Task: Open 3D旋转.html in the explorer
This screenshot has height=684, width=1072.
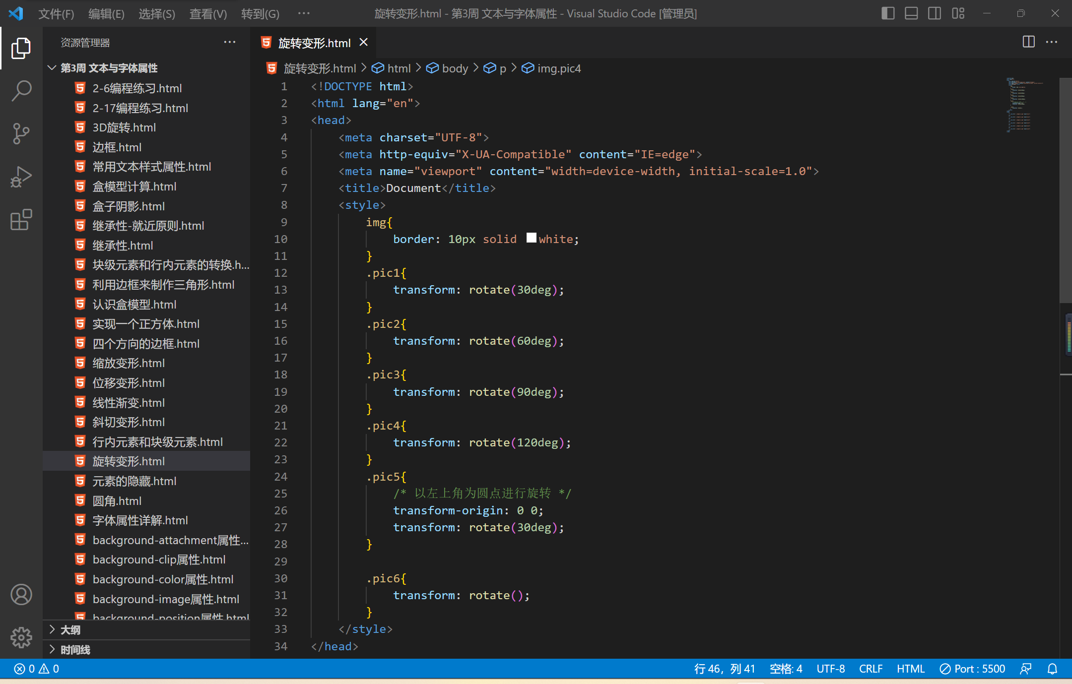Action: pos(124,127)
